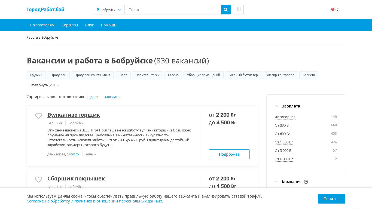Screen dimensions: 372x209
Task: Open the Вулканизаторщик vacancy title
Action: 74,115
